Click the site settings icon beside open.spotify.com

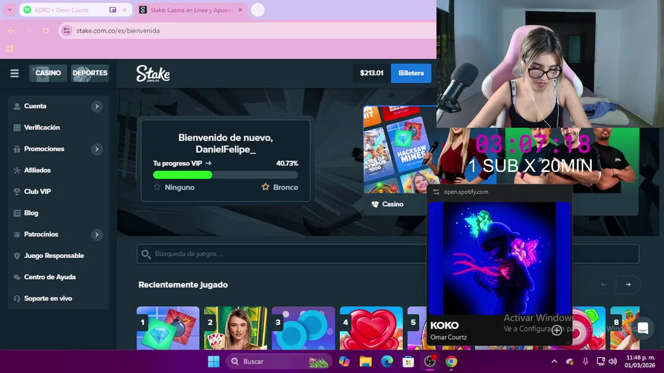click(436, 192)
